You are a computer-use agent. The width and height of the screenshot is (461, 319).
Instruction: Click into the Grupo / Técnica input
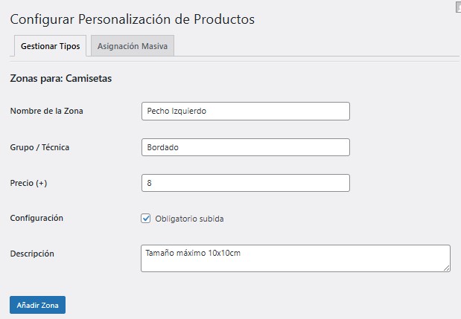[245, 147]
